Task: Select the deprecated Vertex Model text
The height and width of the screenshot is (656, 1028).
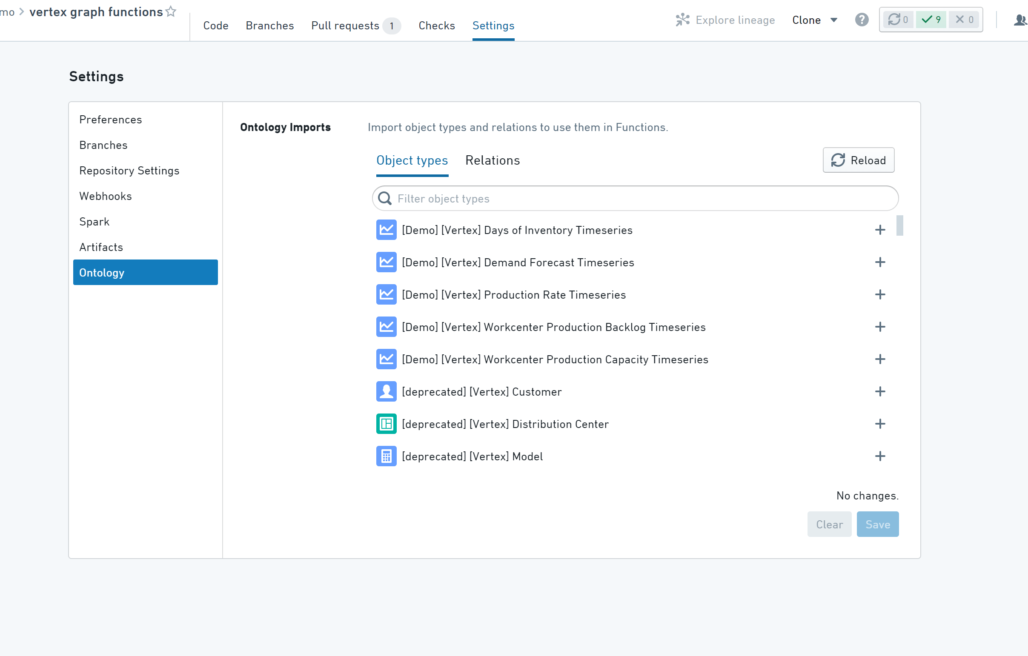Action: [472, 456]
